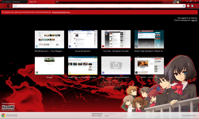Open the YouTube - Broadcast Yourself thumbnail
Image resolution: width=199 pixels, height=119 pixels.
click(x=116, y=39)
